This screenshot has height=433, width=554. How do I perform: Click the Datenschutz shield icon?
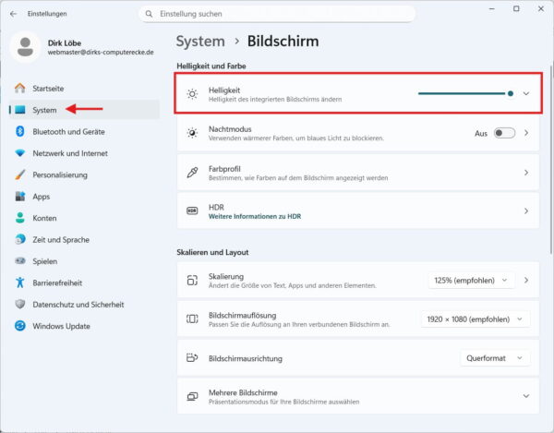[20, 304]
